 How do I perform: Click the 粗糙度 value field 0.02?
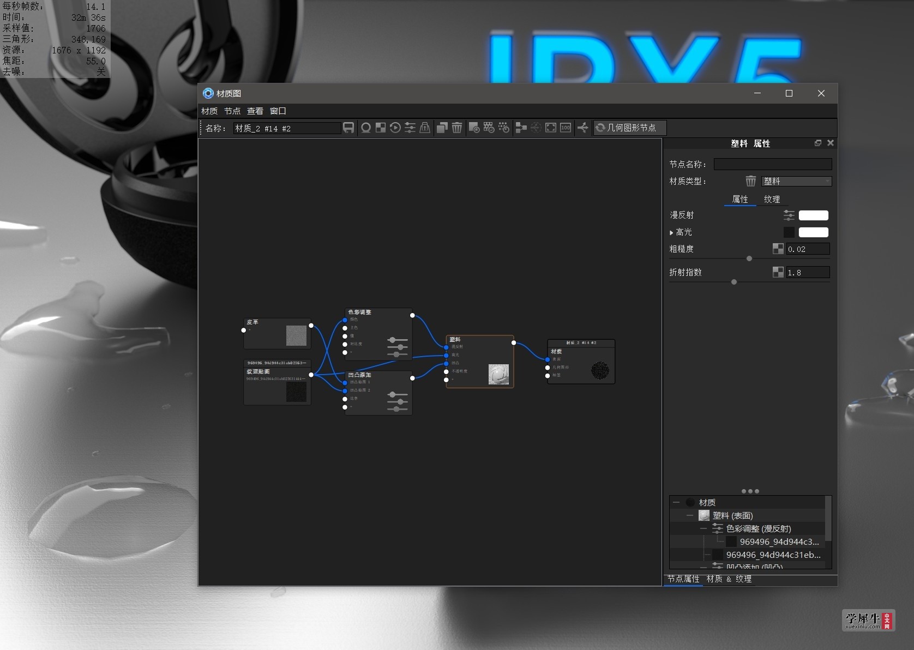coord(808,249)
